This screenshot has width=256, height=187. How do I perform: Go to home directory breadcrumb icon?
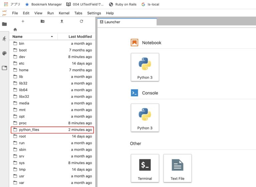click(x=15, y=30)
